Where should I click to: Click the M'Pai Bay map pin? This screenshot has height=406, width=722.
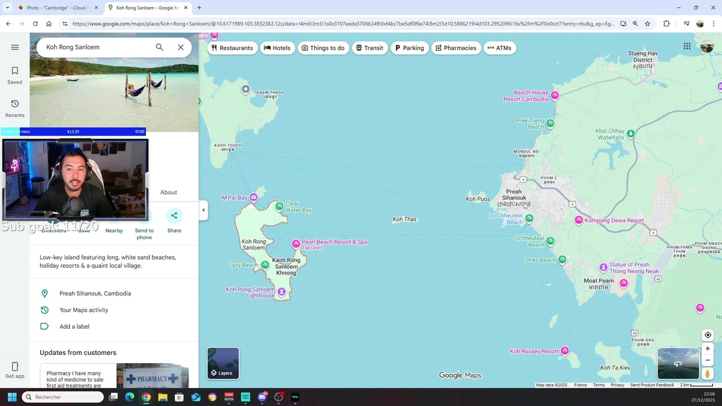(x=254, y=197)
